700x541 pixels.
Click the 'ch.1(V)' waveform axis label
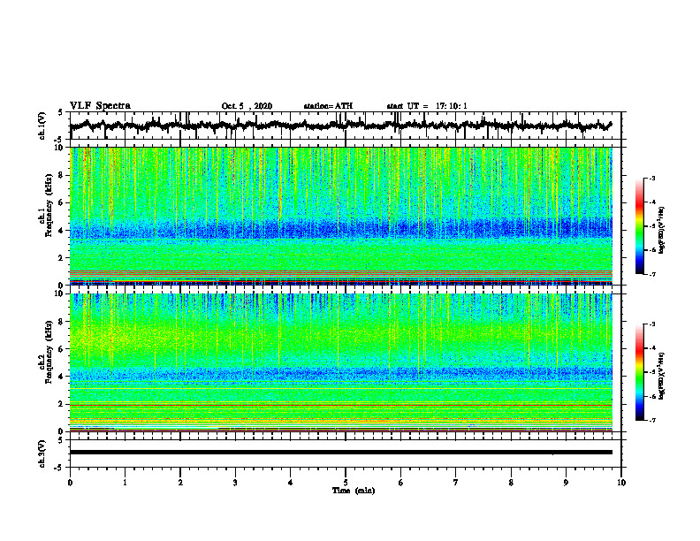42,126
